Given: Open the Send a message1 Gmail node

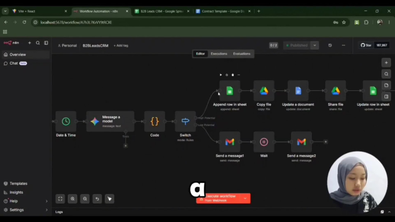Looking at the screenshot, I should coord(230,142).
